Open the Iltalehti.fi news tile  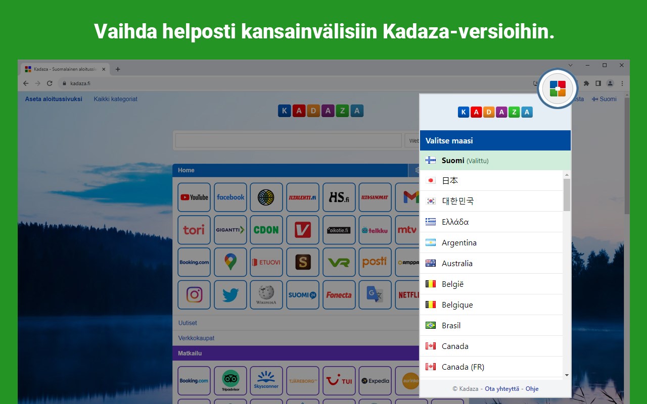pos(303,197)
